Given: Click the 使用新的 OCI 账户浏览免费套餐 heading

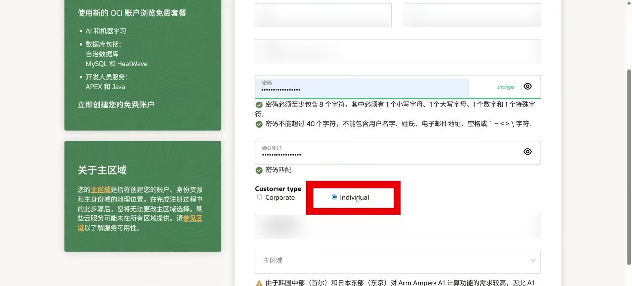Looking at the screenshot, I should point(132,13).
